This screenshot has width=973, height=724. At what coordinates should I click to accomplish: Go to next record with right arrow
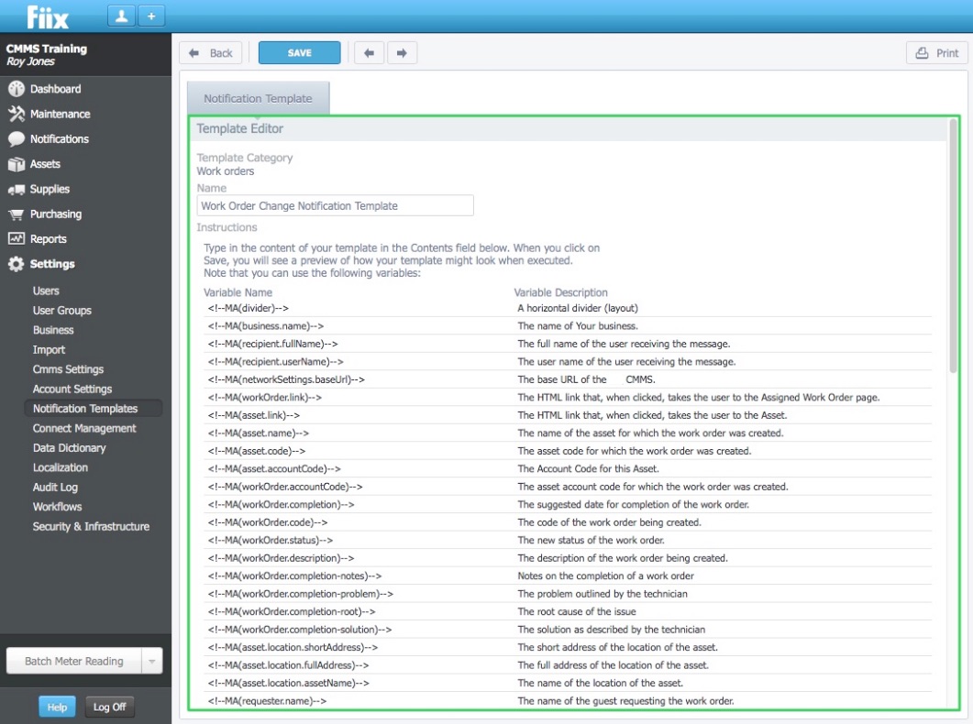[x=402, y=52]
